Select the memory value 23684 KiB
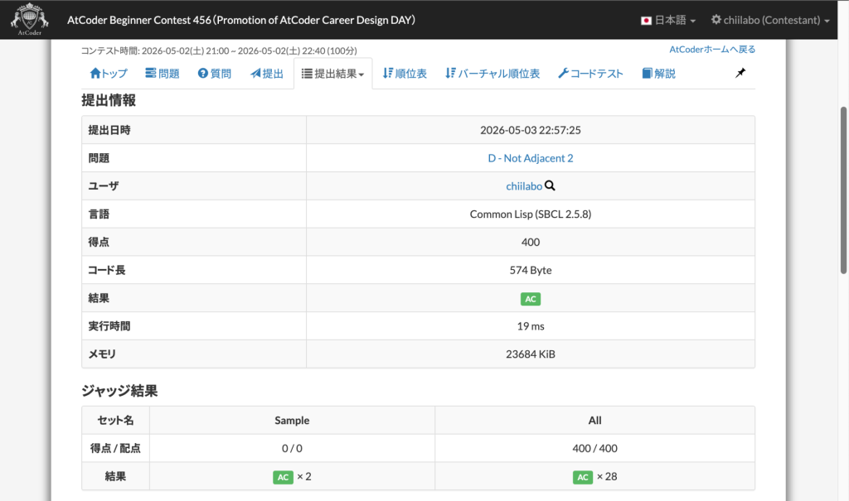The width and height of the screenshot is (849, 501). coord(530,354)
